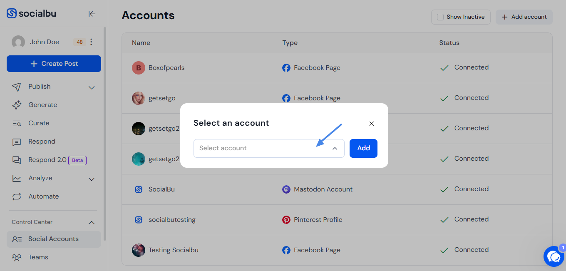Click the Add account button
Viewport: 566px width, 271px height.
tap(524, 17)
